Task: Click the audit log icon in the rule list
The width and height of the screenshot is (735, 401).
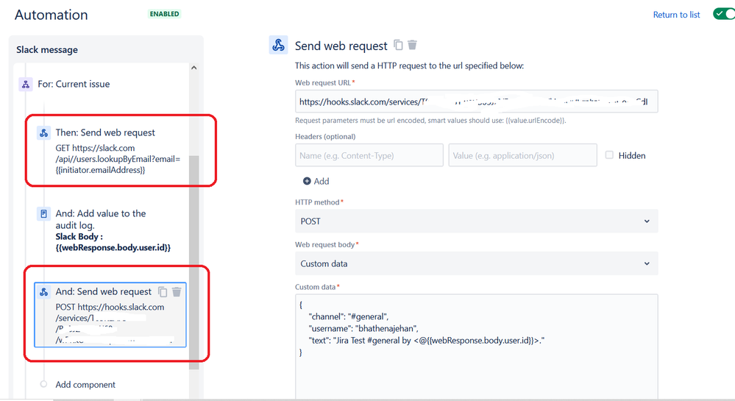Action: (x=43, y=214)
